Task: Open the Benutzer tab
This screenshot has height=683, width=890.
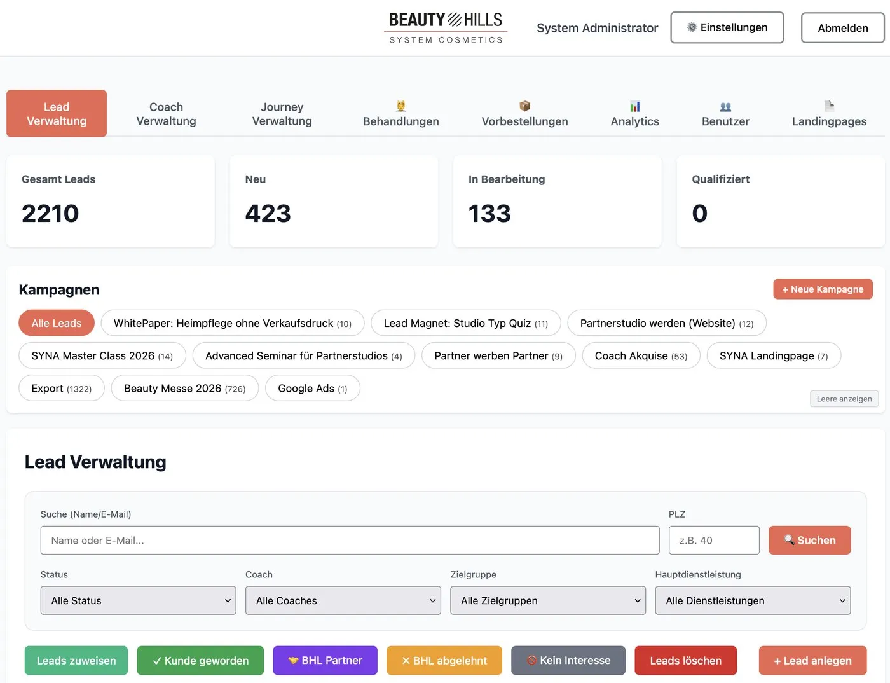Action: (725, 114)
